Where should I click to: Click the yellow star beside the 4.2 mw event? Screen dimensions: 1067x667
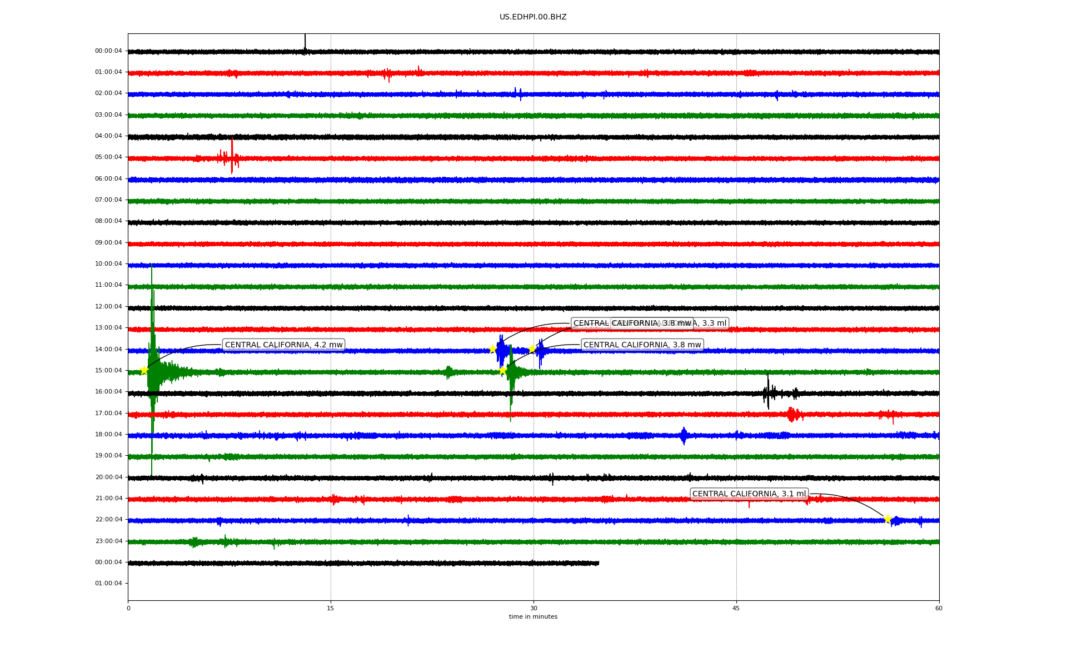144,370
